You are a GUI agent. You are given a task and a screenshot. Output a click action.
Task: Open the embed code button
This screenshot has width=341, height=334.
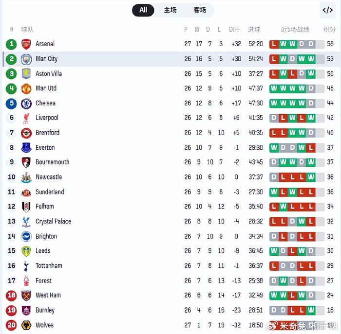click(x=327, y=10)
